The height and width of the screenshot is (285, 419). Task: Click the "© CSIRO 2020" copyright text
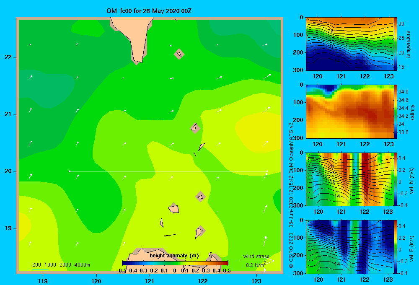tap(291, 250)
